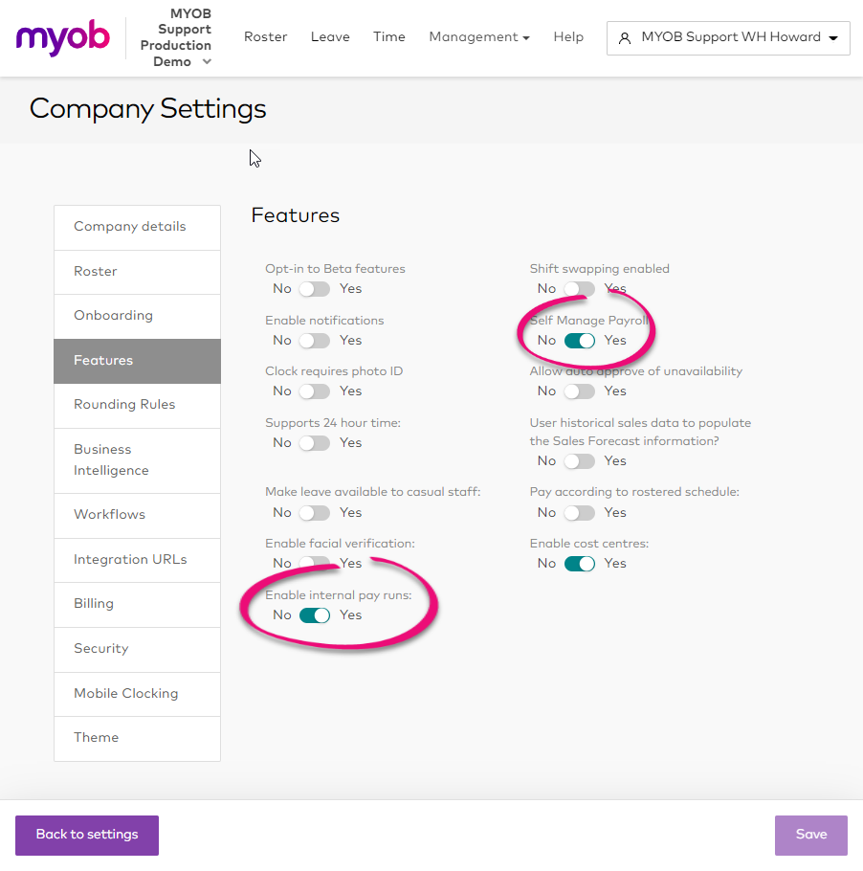Select the Rounding Rules settings tab
This screenshot has height=871, width=863.
click(137, 405)
